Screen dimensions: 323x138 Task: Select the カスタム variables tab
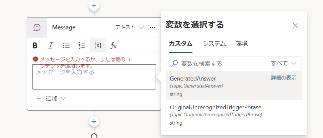click(x=181, y=43)
